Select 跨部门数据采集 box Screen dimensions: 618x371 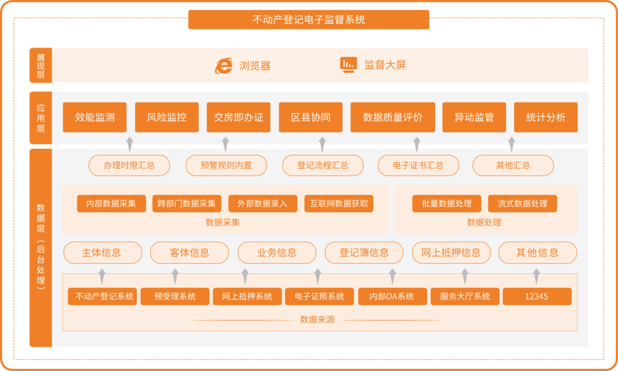pos(187,203)
